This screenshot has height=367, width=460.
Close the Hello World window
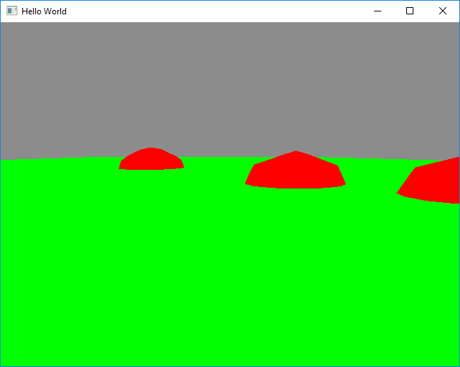[442, 11]
